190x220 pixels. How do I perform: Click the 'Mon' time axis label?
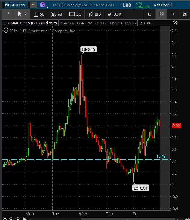click(x=30, y=214)
